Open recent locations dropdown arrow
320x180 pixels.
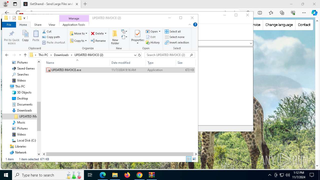click(x=20, y=55)
